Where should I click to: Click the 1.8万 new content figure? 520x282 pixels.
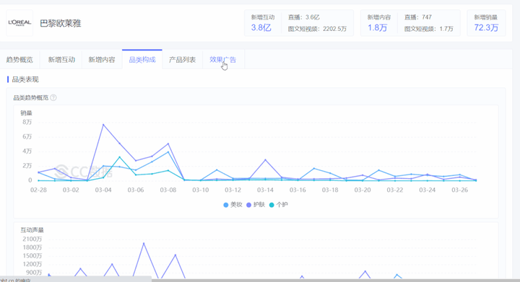pyautogui.click(x=378, y=28)
